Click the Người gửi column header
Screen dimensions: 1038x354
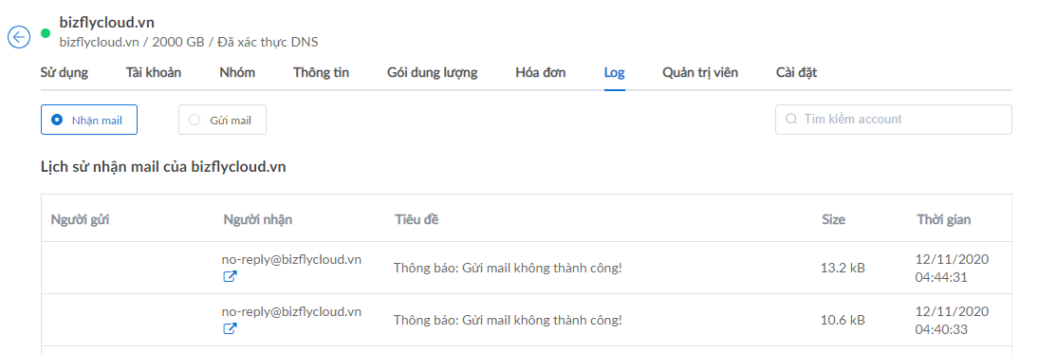coord(80,219)
